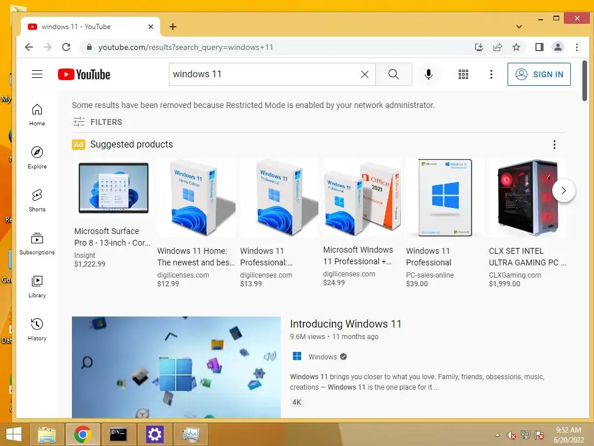Click Windows 11 Professional $13.99 box image
The width and height of the screenshot is (594, 446).
tap(279, 197)
